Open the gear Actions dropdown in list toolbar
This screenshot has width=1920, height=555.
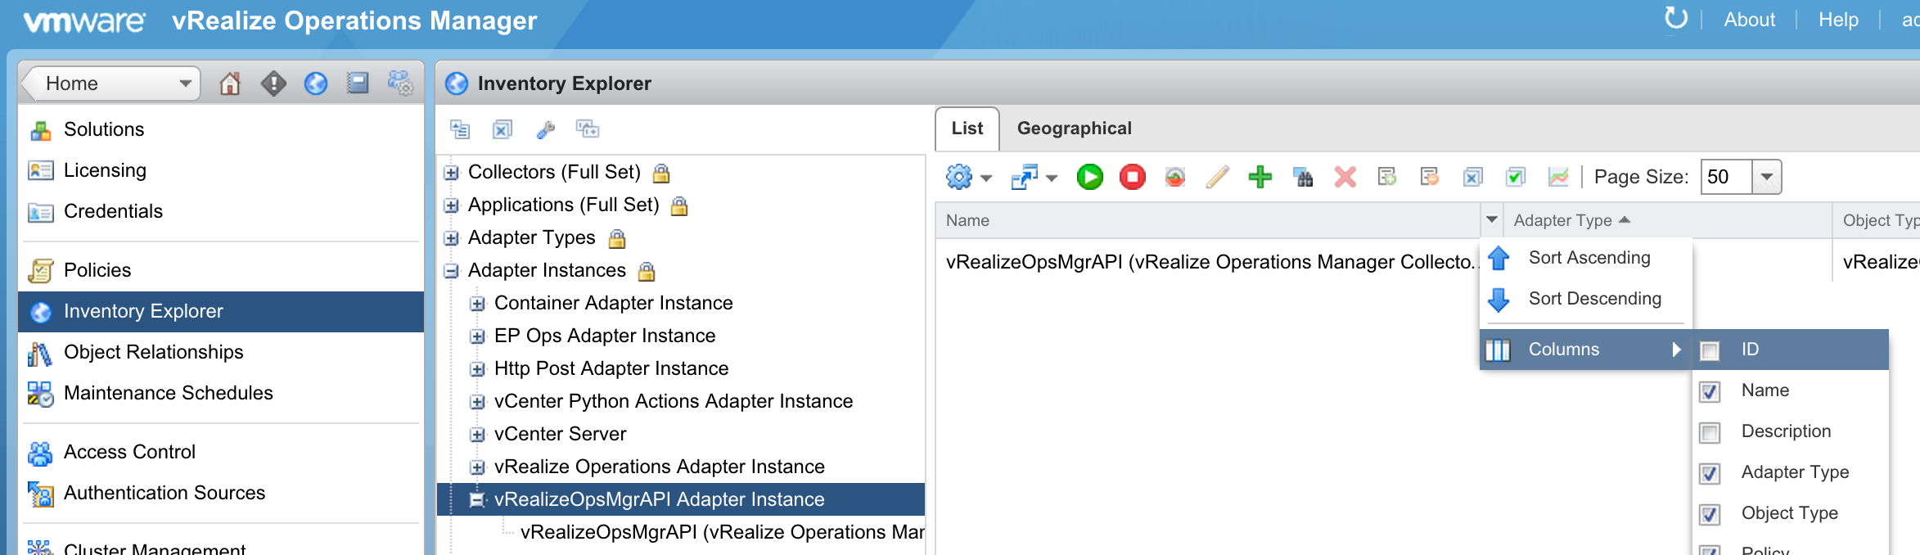[x=968, y=177]
